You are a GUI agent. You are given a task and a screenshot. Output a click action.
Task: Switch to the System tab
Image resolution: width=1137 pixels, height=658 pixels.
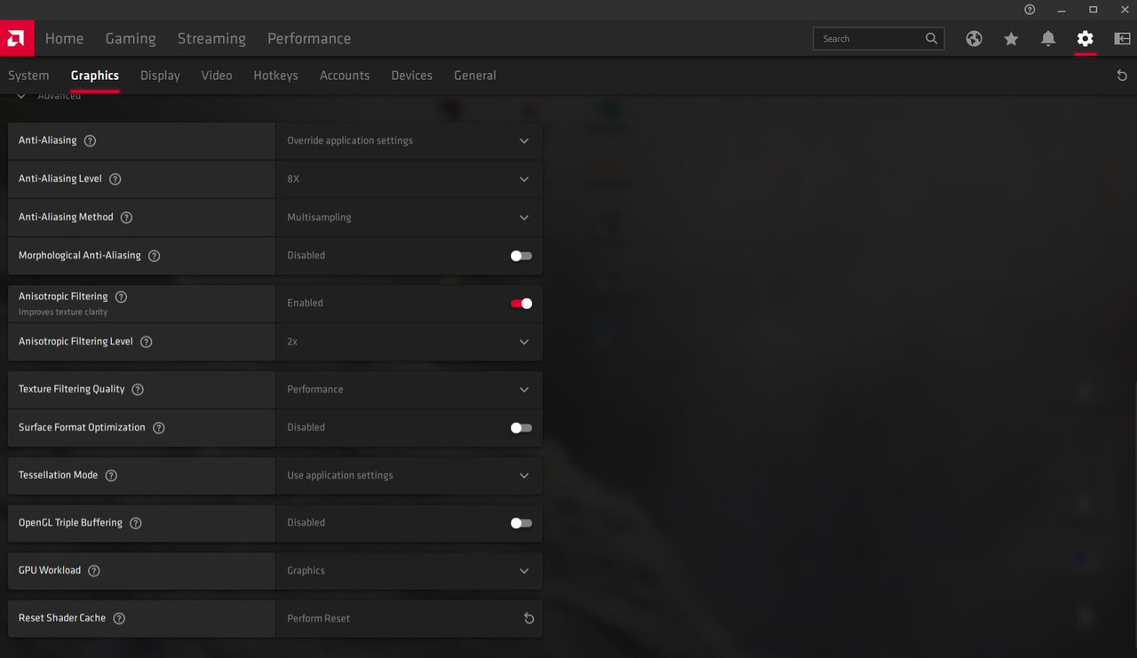[28, 75]
